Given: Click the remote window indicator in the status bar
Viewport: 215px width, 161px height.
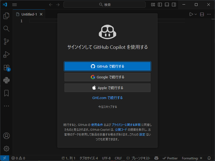Looking at the screenshot, I should point(5,158).
